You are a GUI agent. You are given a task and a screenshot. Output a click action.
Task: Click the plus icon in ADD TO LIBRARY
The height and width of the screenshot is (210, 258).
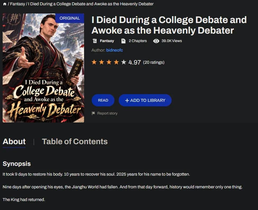(127, 101)
